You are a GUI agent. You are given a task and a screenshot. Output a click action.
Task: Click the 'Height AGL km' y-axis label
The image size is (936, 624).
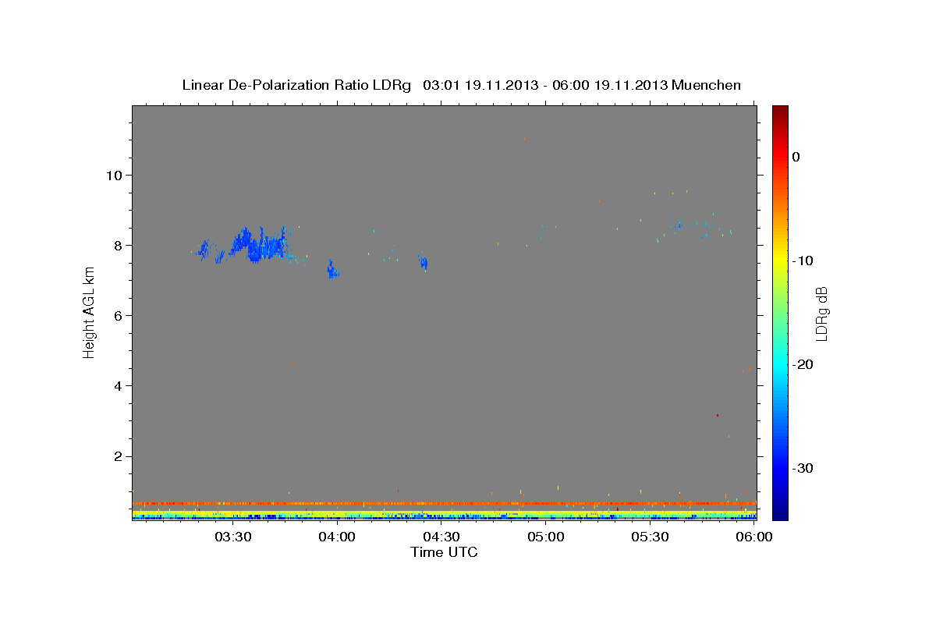coord(90,312)
